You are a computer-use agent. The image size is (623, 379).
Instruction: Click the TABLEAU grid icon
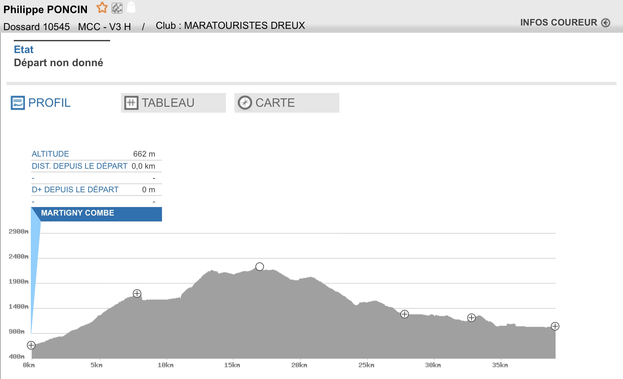(x=131, y=103)
